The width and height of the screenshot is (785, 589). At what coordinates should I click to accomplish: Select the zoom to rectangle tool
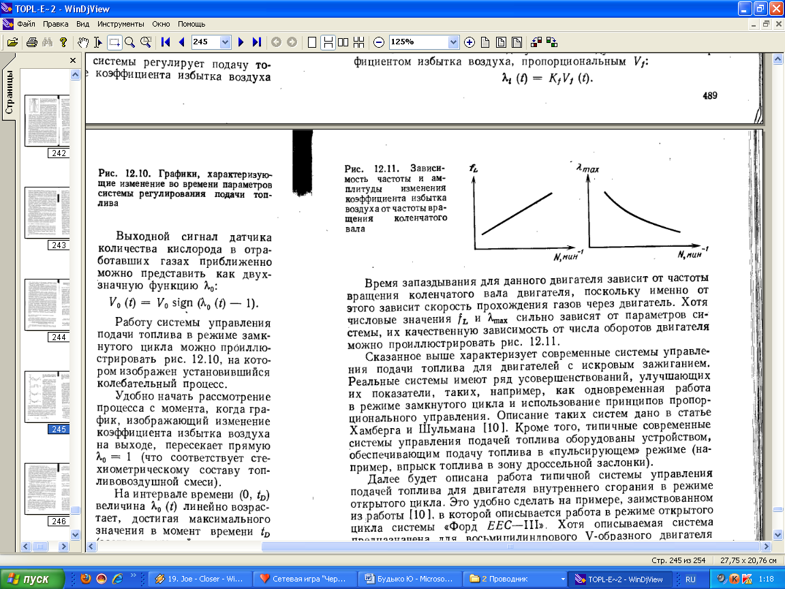(146, 42)
